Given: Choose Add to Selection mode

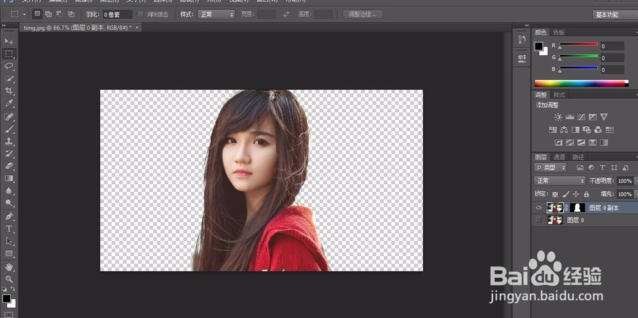Looking at the screenshot, I should tap(48, 14).
